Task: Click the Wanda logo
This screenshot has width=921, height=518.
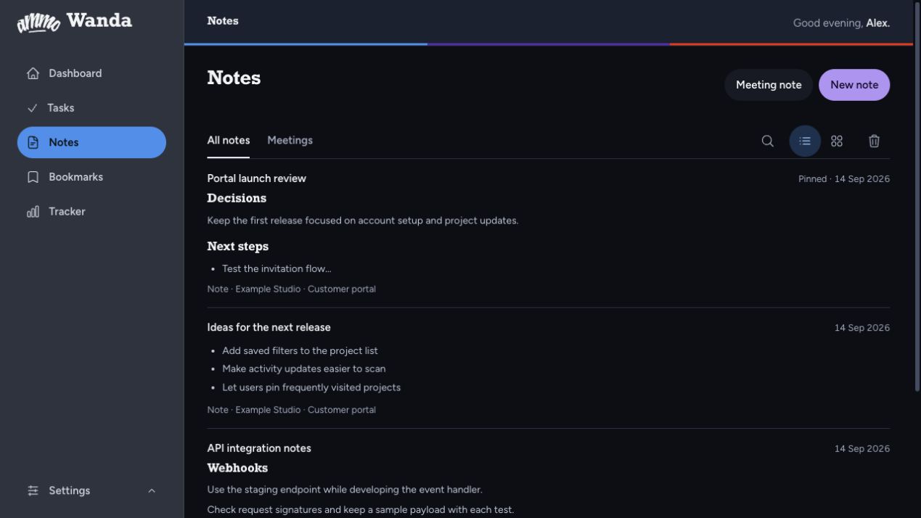Action: [75, 22]
